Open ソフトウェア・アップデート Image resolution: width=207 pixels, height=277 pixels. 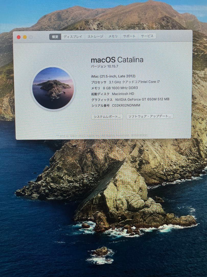click(x=149, y=116)
